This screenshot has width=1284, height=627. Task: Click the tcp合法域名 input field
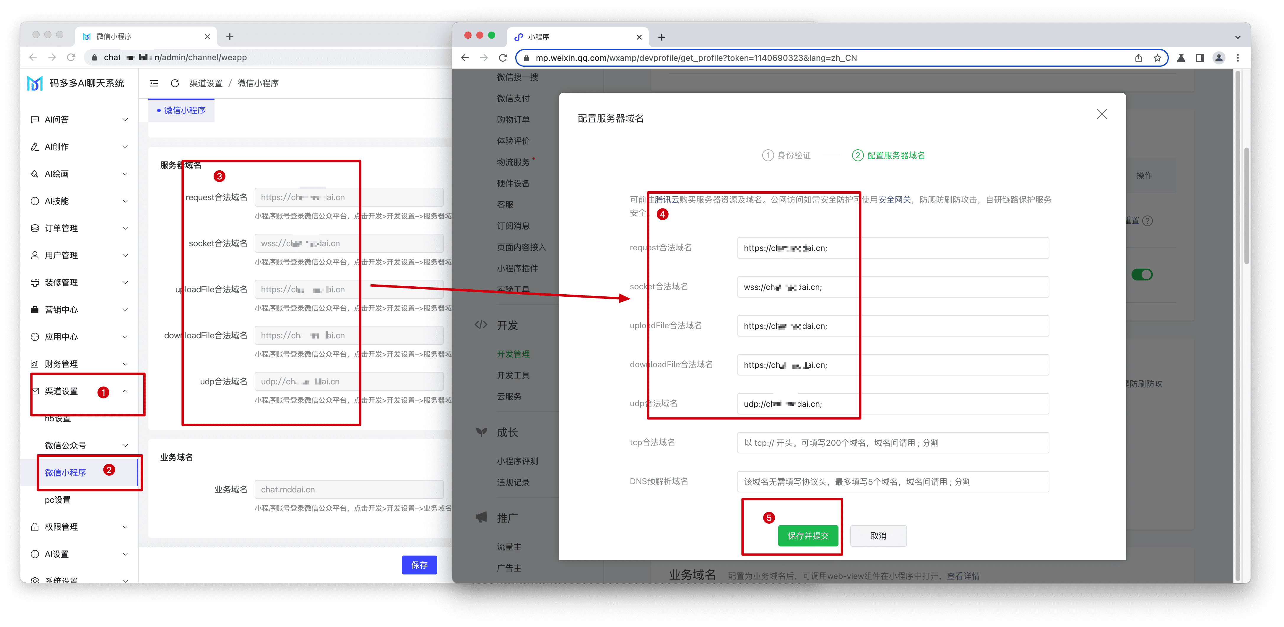tap(893, 443)
